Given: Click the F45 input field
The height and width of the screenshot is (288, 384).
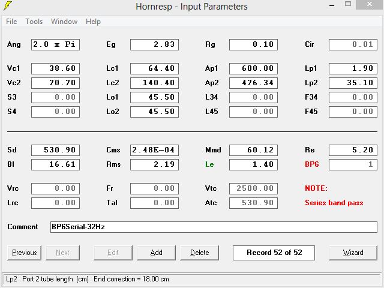Looking at the screenshot, I should coord(353,112).
